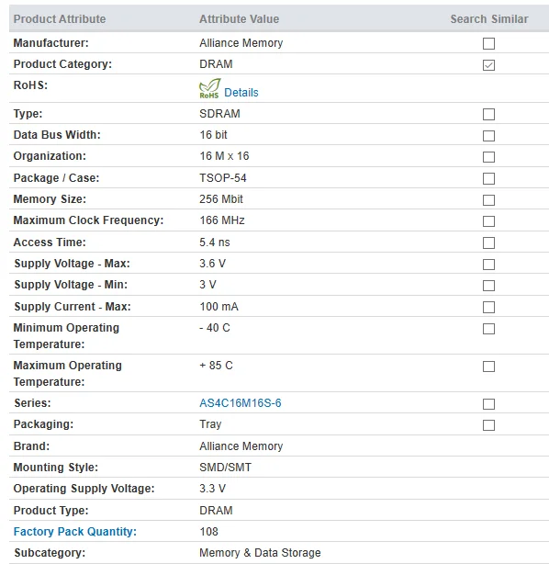Click the Alliance Memory brand value

(x=241, y=446)
